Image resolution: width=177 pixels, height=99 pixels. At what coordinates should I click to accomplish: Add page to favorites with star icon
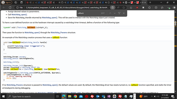click(x=124, y=7)
